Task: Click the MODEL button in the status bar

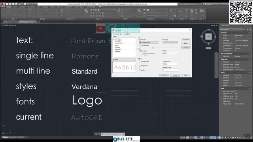Action: click(183, 138)
